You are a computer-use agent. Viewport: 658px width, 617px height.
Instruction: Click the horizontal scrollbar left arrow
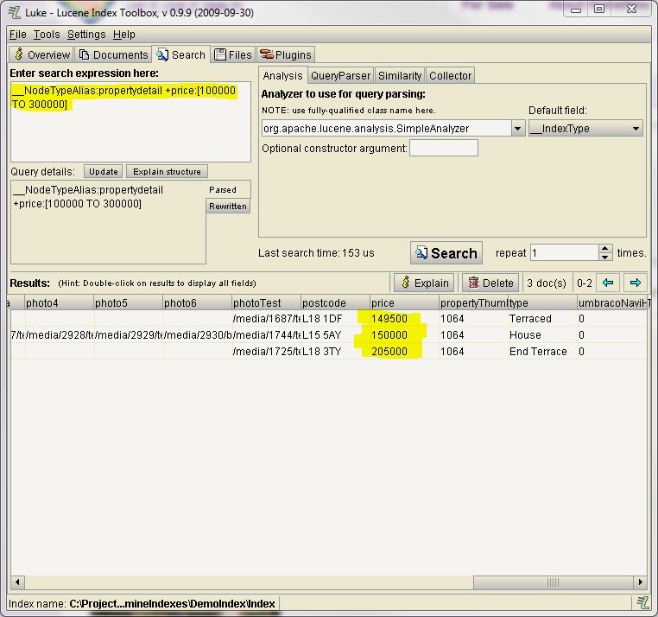(x=17, y=582)
